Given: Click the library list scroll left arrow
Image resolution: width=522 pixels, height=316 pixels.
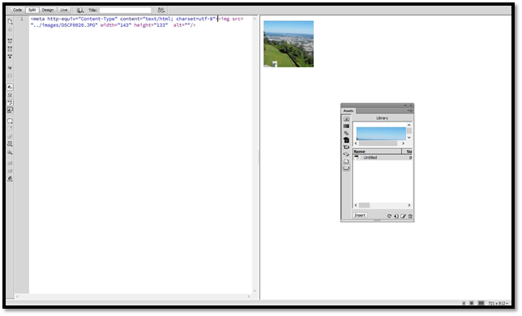Looking at the screenshot, I should click(356, 205).
